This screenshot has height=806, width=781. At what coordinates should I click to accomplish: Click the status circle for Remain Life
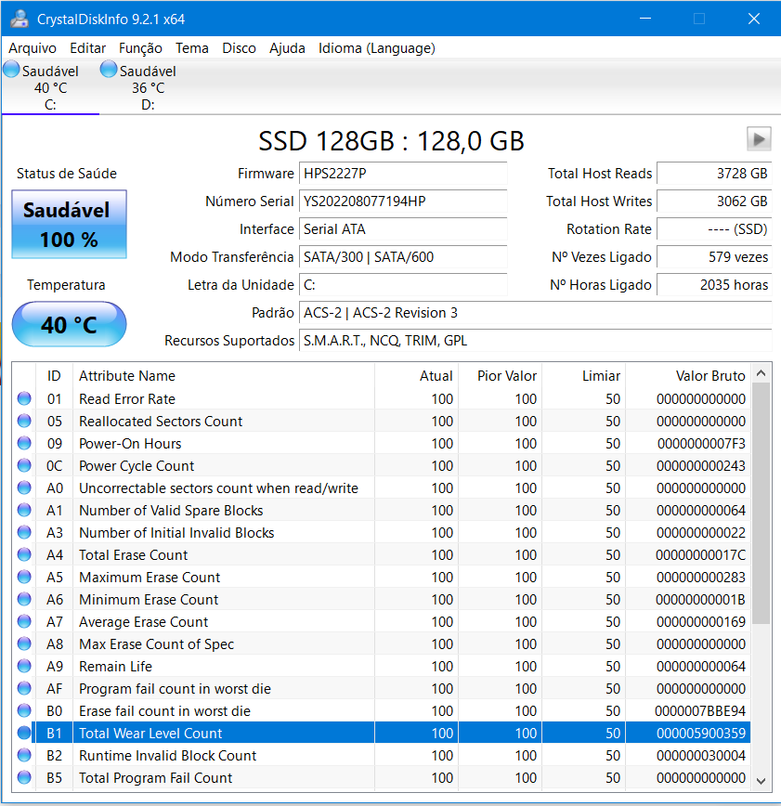coord(24,666)
